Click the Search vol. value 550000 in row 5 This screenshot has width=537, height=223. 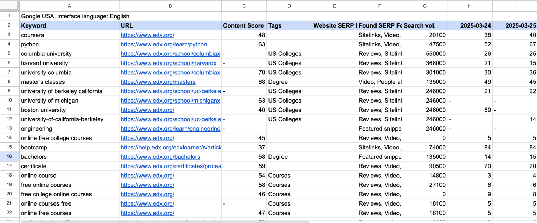point(434,54)
